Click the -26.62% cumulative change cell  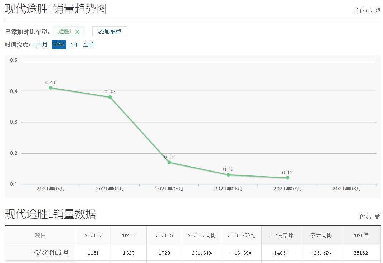320,253
